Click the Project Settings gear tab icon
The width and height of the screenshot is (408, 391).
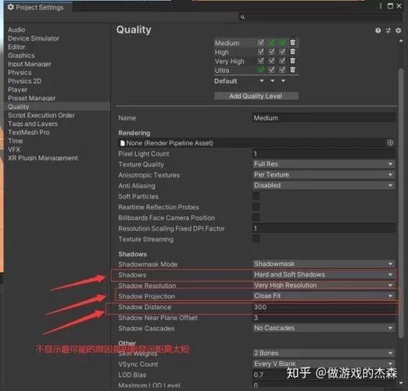click(x=10, y=7)
